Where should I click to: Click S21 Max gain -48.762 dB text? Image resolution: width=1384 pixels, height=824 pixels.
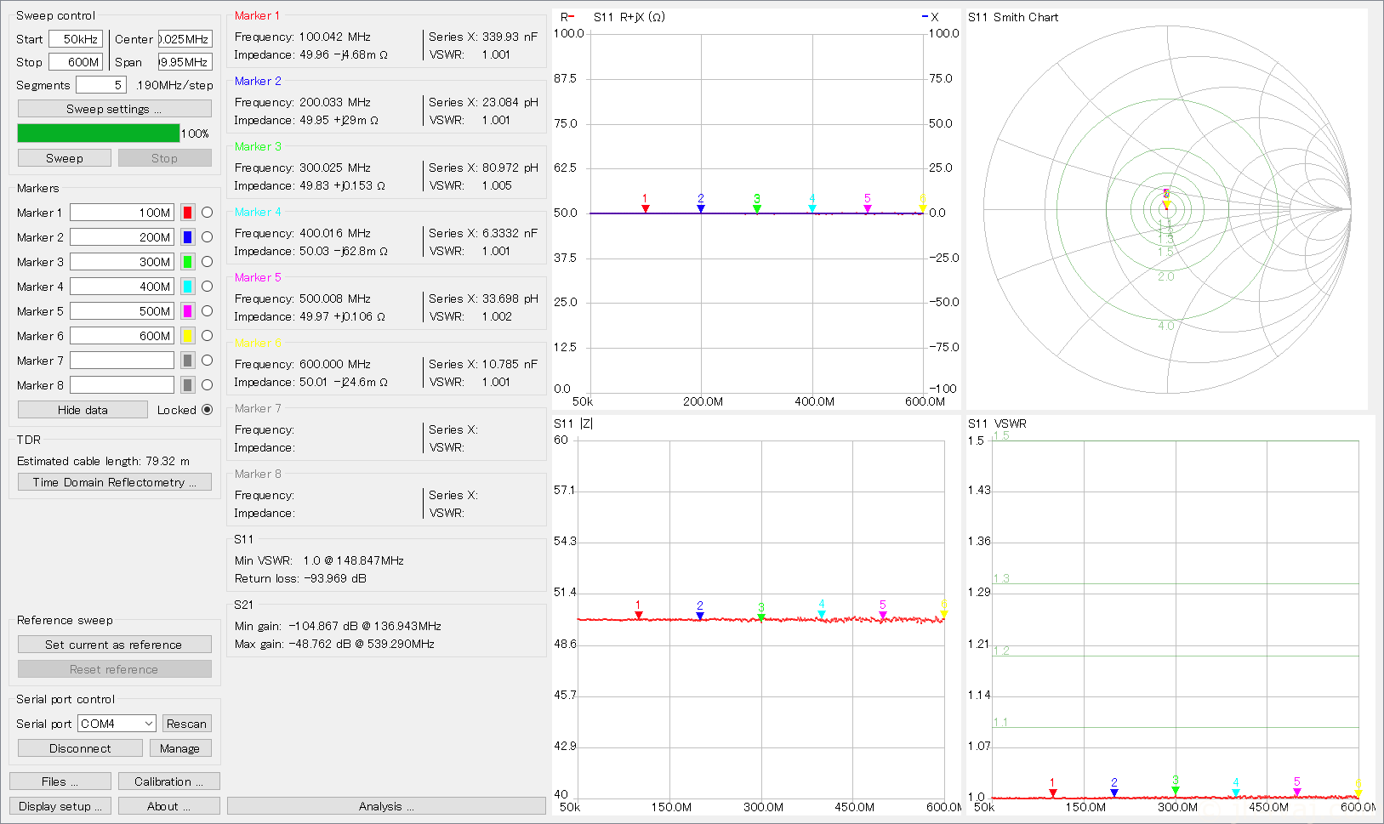click(334, 644)
